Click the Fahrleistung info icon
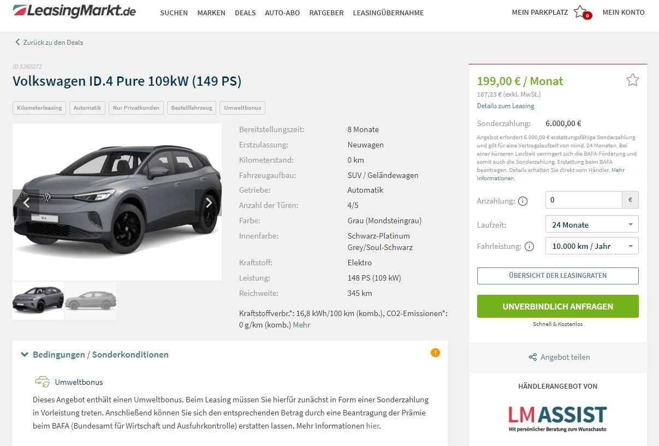 pos(529,246)
